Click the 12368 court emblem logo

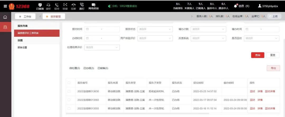(x=12, y=6)
